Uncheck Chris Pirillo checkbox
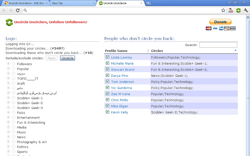This screenshot has height=156, width=250. pos(108,100)
